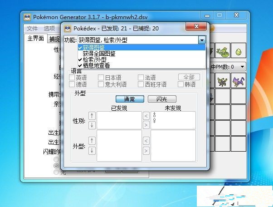Move gender entry up with up arrow
Image resolution: width=273 pixels, height=207 pixels.
92,116
